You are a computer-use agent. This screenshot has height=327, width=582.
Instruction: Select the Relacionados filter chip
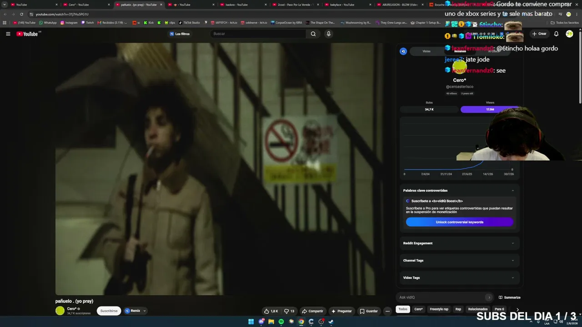click(x=478, y=309)
